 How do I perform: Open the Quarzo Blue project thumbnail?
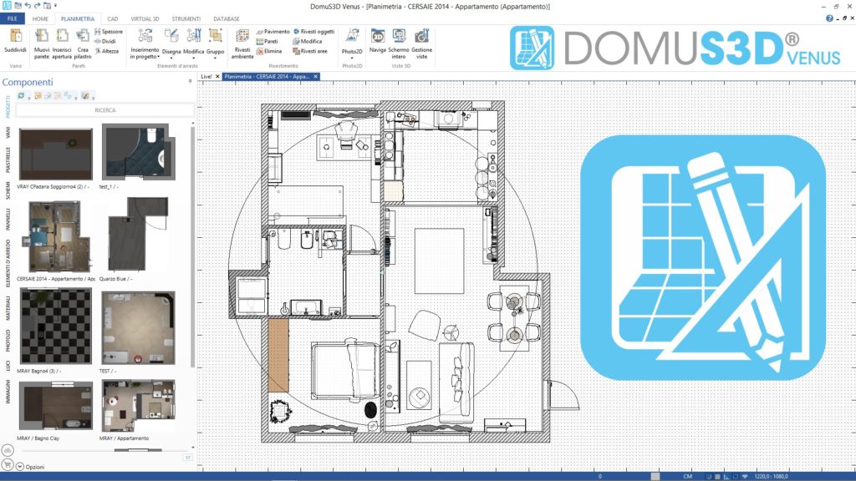tap(138, 234)
